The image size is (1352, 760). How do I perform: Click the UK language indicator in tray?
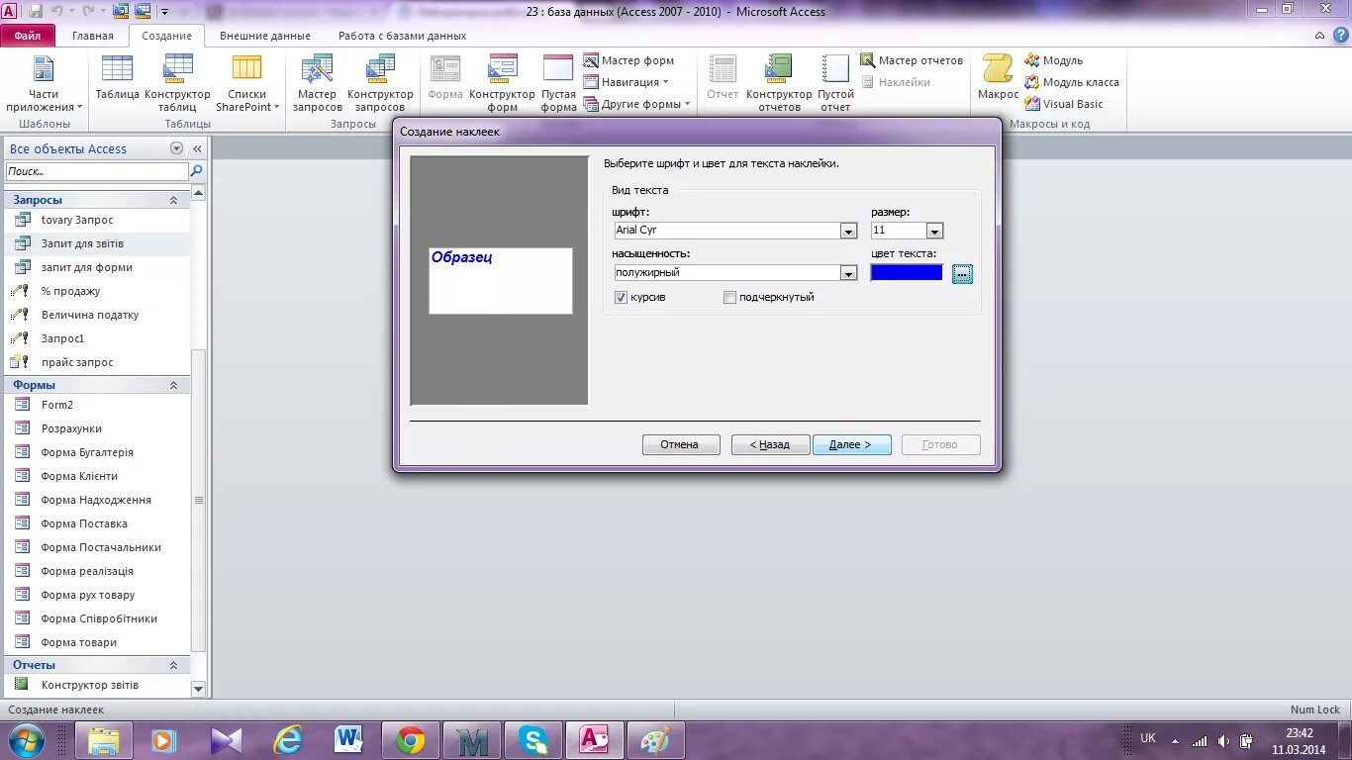pyautogui.click(x=1148, y=738)
